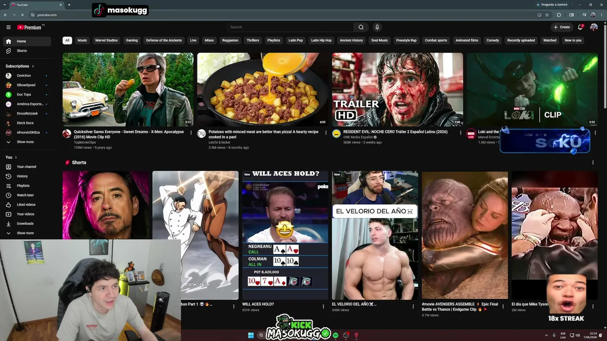Viewport: 607px width, 341px height.
Task: Open the browser reading mode side panel
Action: coord(571,15)
